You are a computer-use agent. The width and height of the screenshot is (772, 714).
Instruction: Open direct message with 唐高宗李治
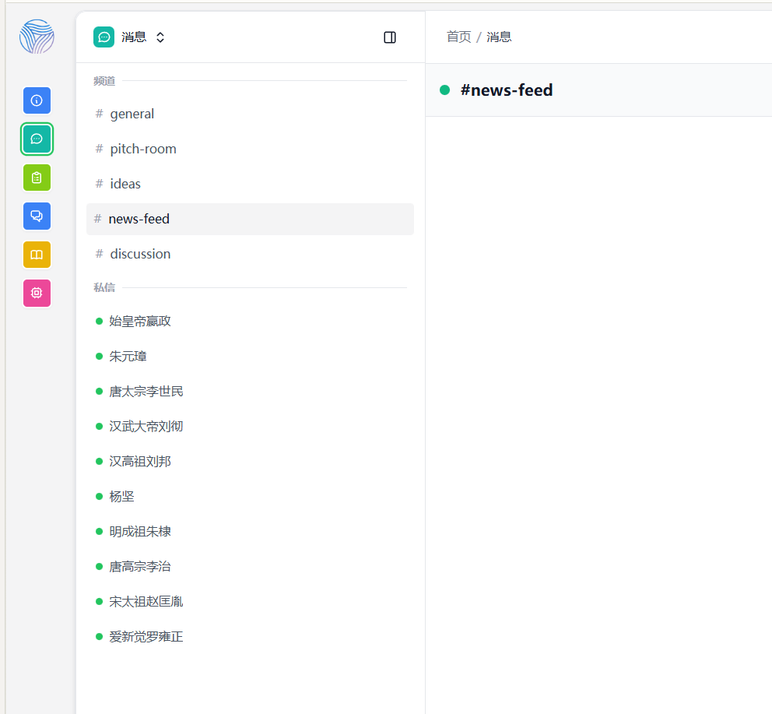[250, 567]
